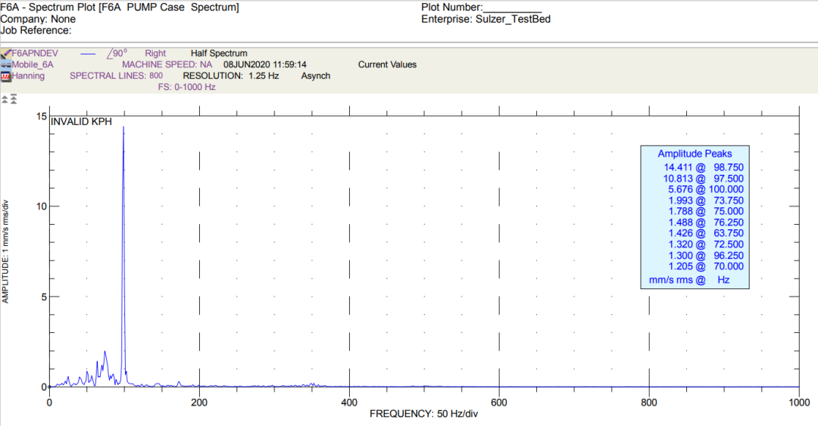Click the 200 tick label on frequency axis
The width and height of the screenshot is (818, 426).
click(x=199, y=403)
